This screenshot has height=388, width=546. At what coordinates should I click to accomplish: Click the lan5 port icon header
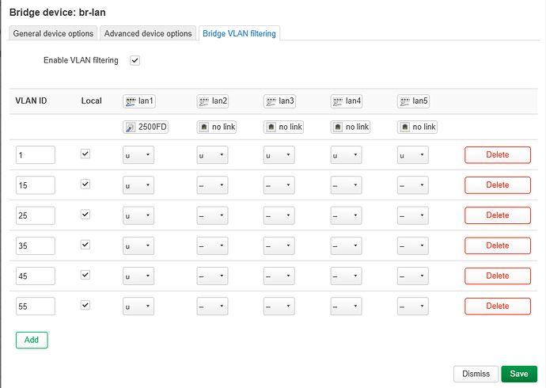[x=413, y=101]
